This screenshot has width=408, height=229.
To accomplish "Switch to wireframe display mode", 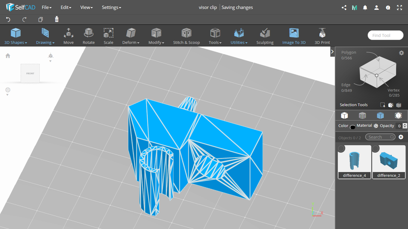I will (362, 115).
